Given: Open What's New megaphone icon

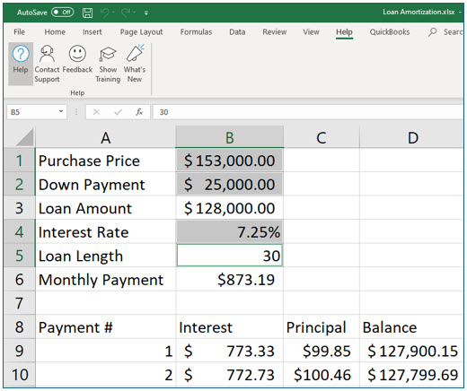Looking at the screenshot, I should (135, 53).
